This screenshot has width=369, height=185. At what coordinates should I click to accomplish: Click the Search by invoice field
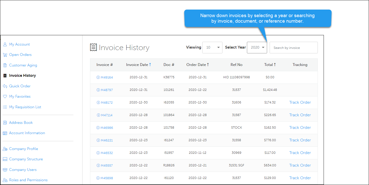(294, 48)
